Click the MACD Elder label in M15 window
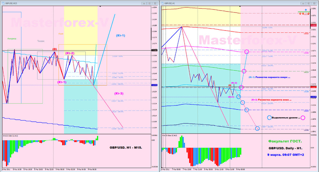This screenshot has height=172, width=319. pyautogui.click(x=10, y=136)
